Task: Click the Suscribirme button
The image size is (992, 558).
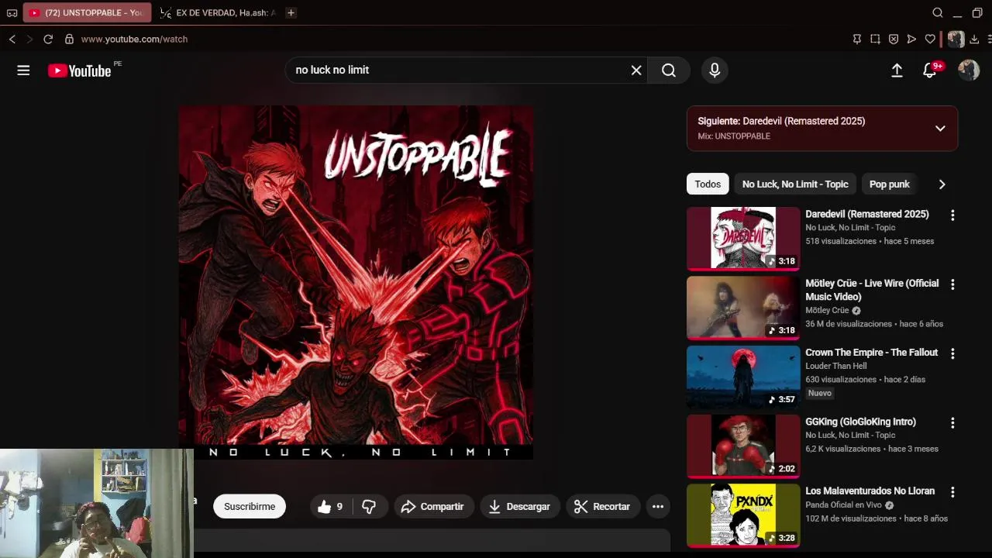Action: [250, 507]
